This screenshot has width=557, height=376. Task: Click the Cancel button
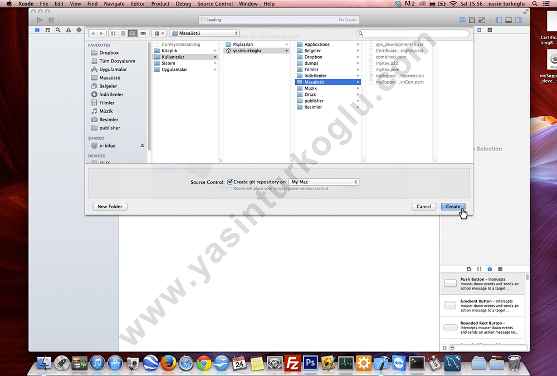pyautogui.click(x=424, y=207)
